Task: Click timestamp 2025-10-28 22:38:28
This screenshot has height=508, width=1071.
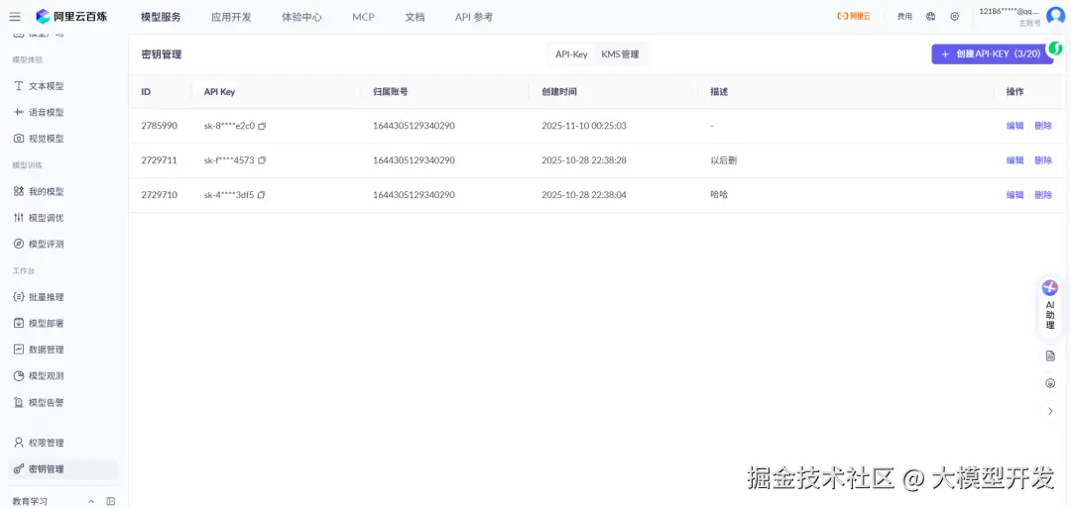Action: coord(584,160)
